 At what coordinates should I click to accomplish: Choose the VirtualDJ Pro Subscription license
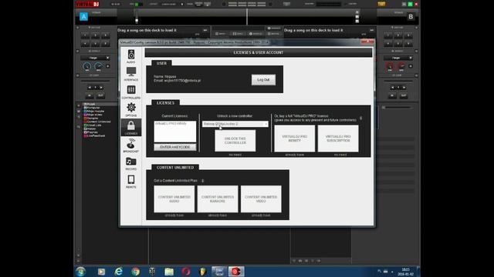click(x=338, y=138)
